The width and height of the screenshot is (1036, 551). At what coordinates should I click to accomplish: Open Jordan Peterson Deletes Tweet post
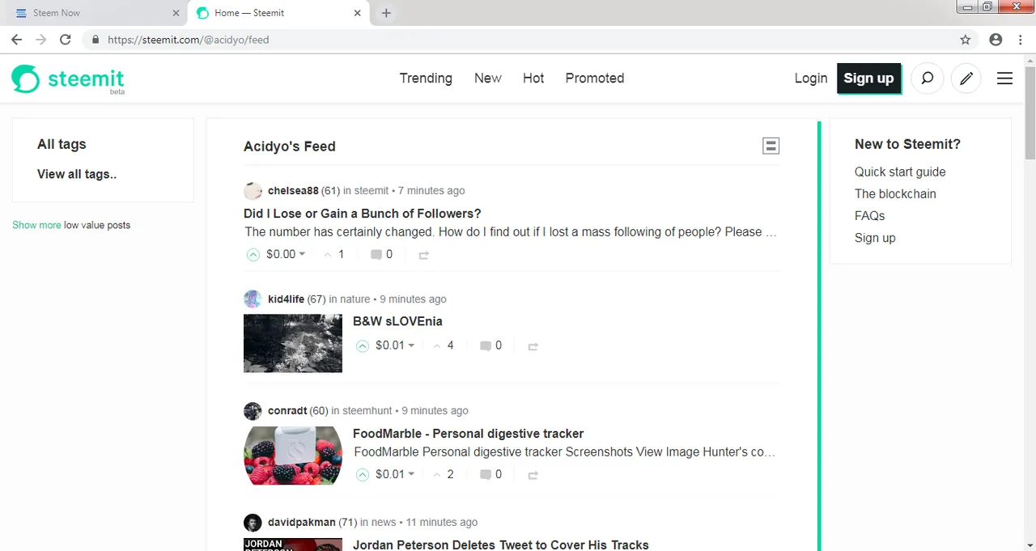click(x=501, y=545)
